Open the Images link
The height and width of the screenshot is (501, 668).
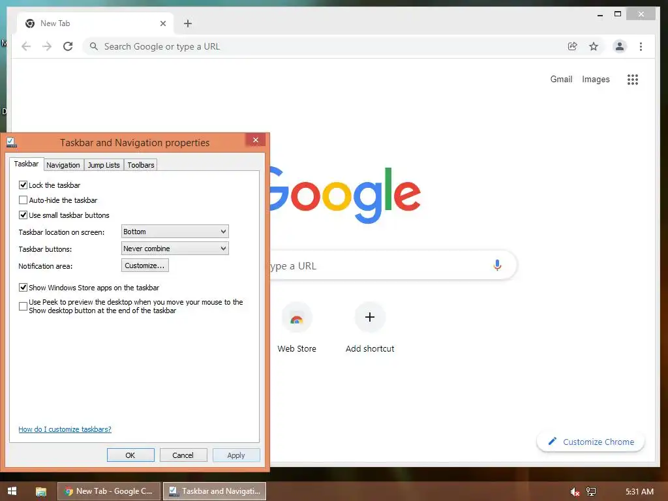click(x=596, y=79)
